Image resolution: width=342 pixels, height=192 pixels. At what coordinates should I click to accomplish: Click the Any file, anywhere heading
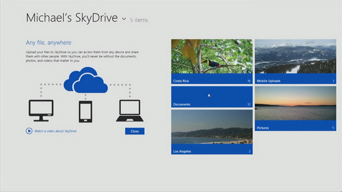[49, 43]
